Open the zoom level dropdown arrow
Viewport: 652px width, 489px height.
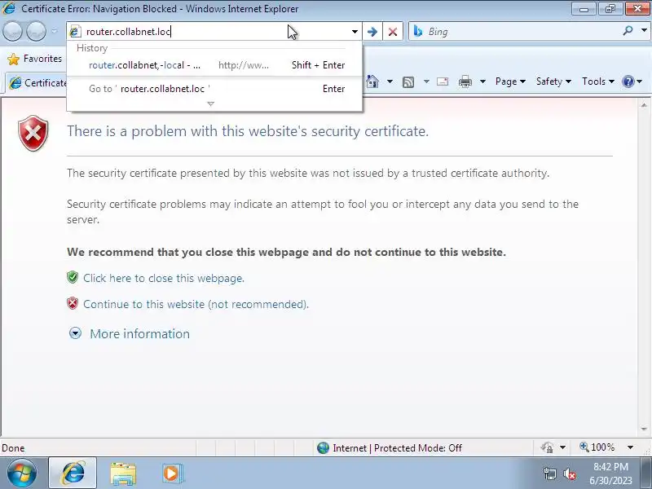point(630,447)
